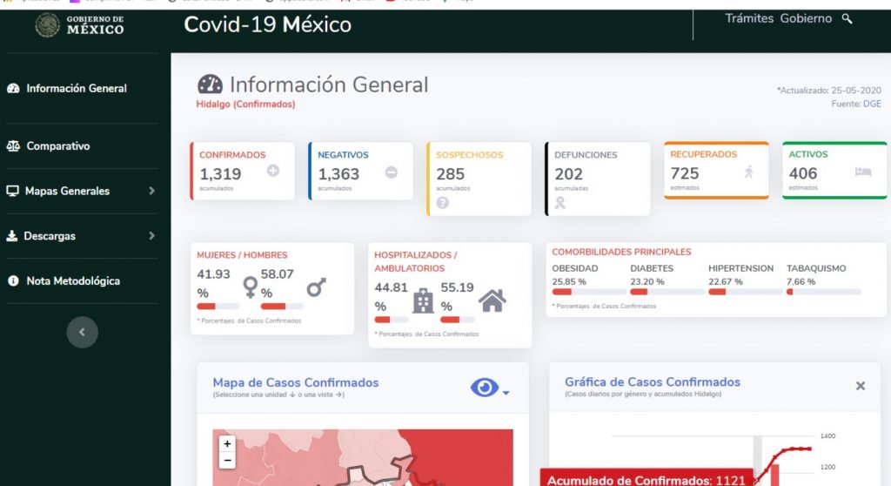Click the Mujeres 41.93 % progress bar
891x486 pixels.
(x=218, y=307)
